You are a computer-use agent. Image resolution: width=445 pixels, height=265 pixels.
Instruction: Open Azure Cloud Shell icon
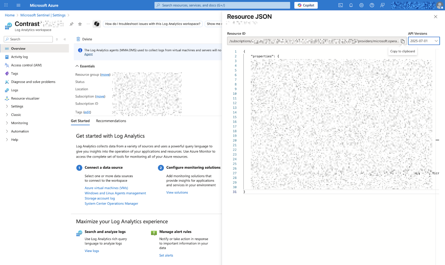pos(340,5)
